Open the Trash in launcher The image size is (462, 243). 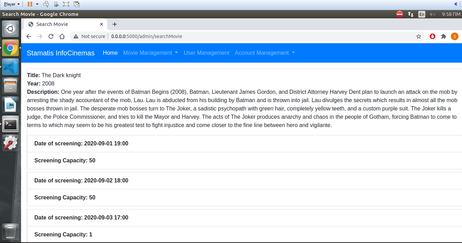pos(10,232)
